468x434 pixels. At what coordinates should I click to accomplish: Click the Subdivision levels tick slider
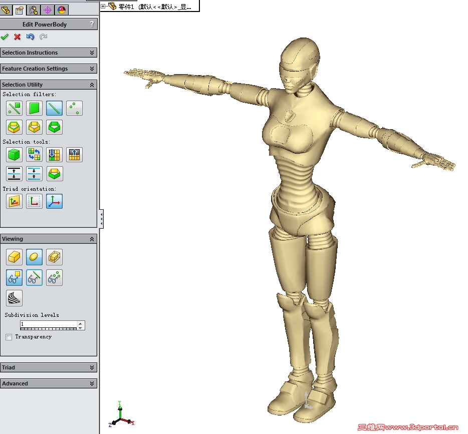pyautogui.click(x=49, y=329)
